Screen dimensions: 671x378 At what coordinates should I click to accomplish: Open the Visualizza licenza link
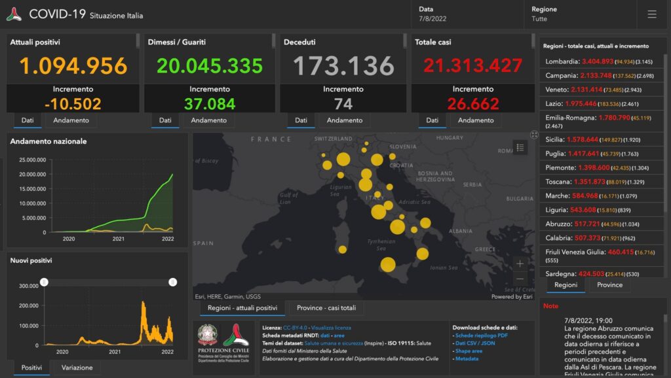pos(331,328)
